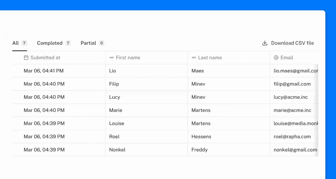This screenshot has width=336, height=179.
Task: Select the email cell filip@gmail.com
Action: pos(294,84)
